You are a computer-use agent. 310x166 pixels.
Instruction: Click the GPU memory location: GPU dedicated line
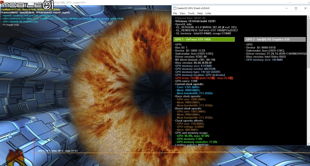[199, 75]
